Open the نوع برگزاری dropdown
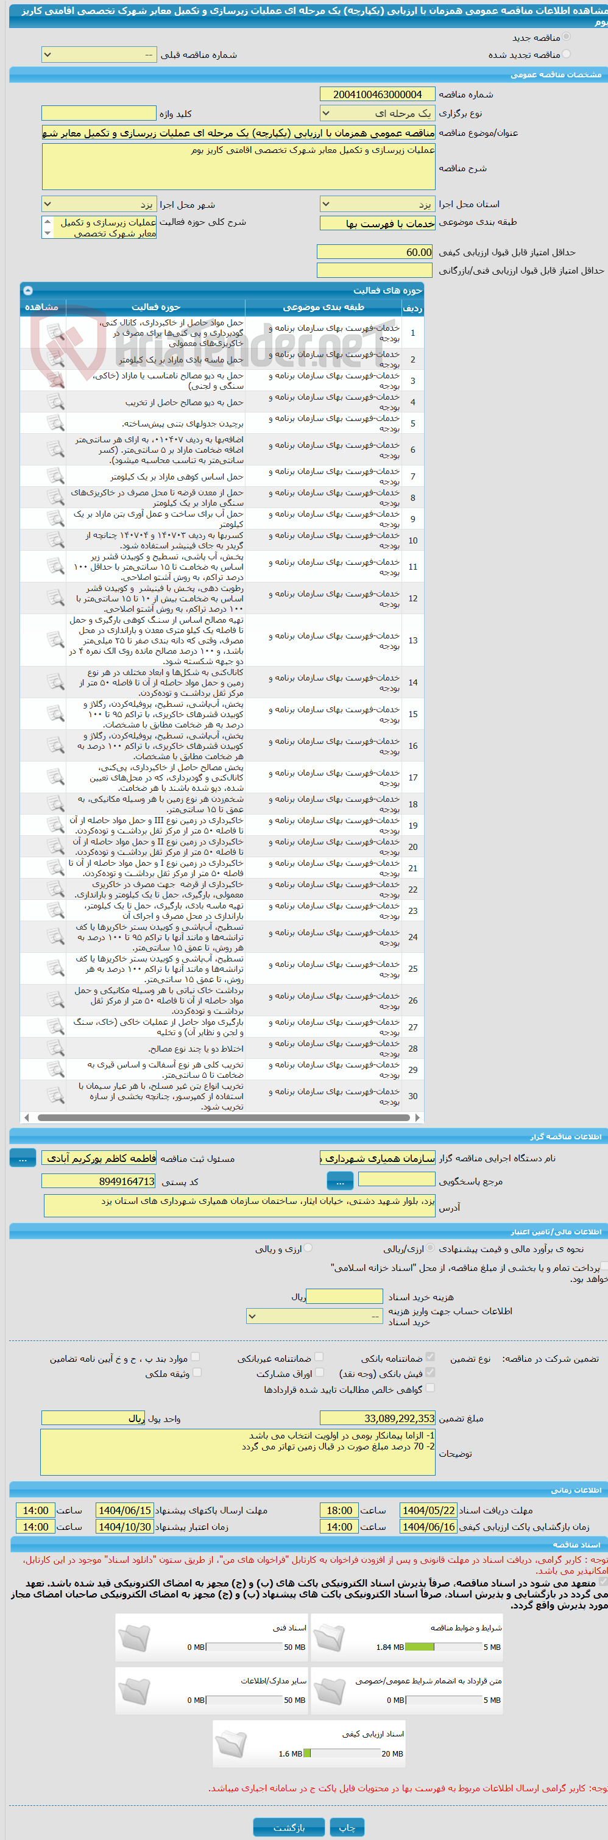This screenshot has height=1840, width=608. pos(377,113)
